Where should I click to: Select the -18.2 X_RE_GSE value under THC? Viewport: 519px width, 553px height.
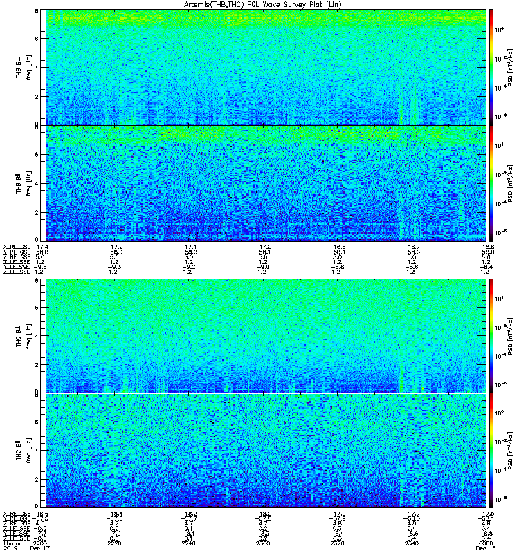click(188, 514)
